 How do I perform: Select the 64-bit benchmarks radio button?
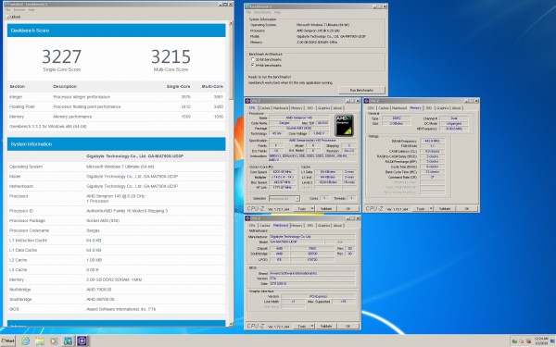tap(252, 65)
